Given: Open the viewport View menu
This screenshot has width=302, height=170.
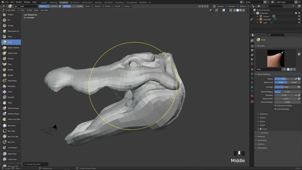Looking at the screenshot, I should 23,10.
